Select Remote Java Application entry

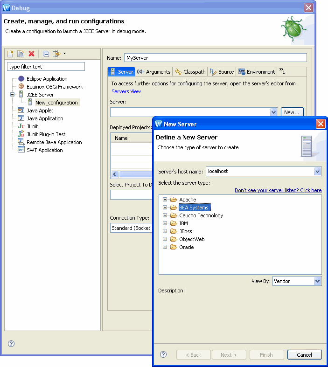coord(54,142)
